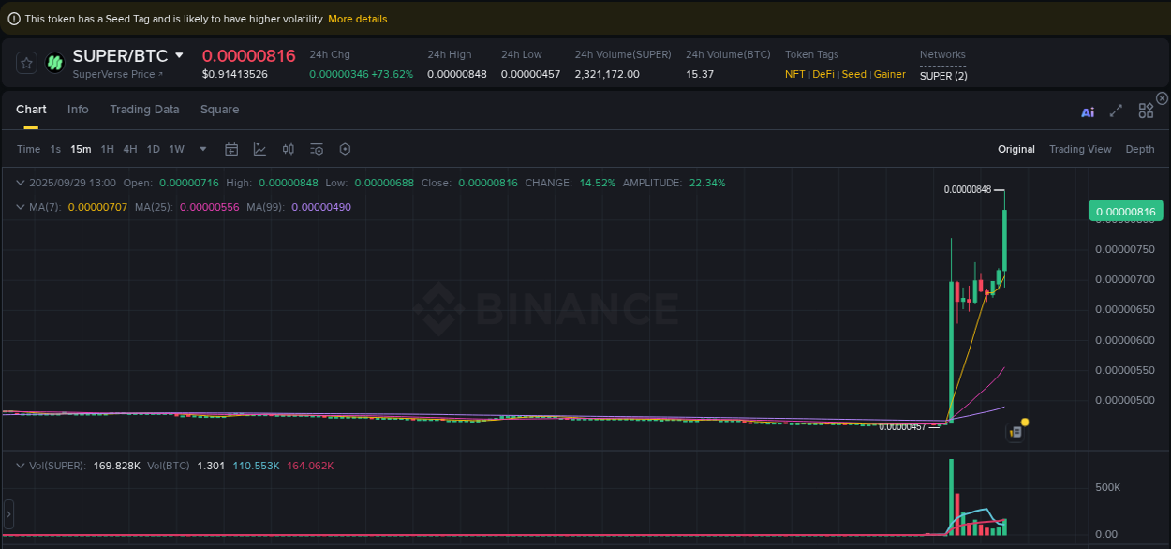Switch to the Trading Data tab

pyautogui.click(x=144, y=110)
